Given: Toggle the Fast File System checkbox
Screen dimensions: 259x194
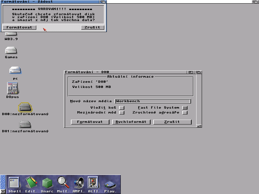Looking at the screenshot, I should (185, 108).
